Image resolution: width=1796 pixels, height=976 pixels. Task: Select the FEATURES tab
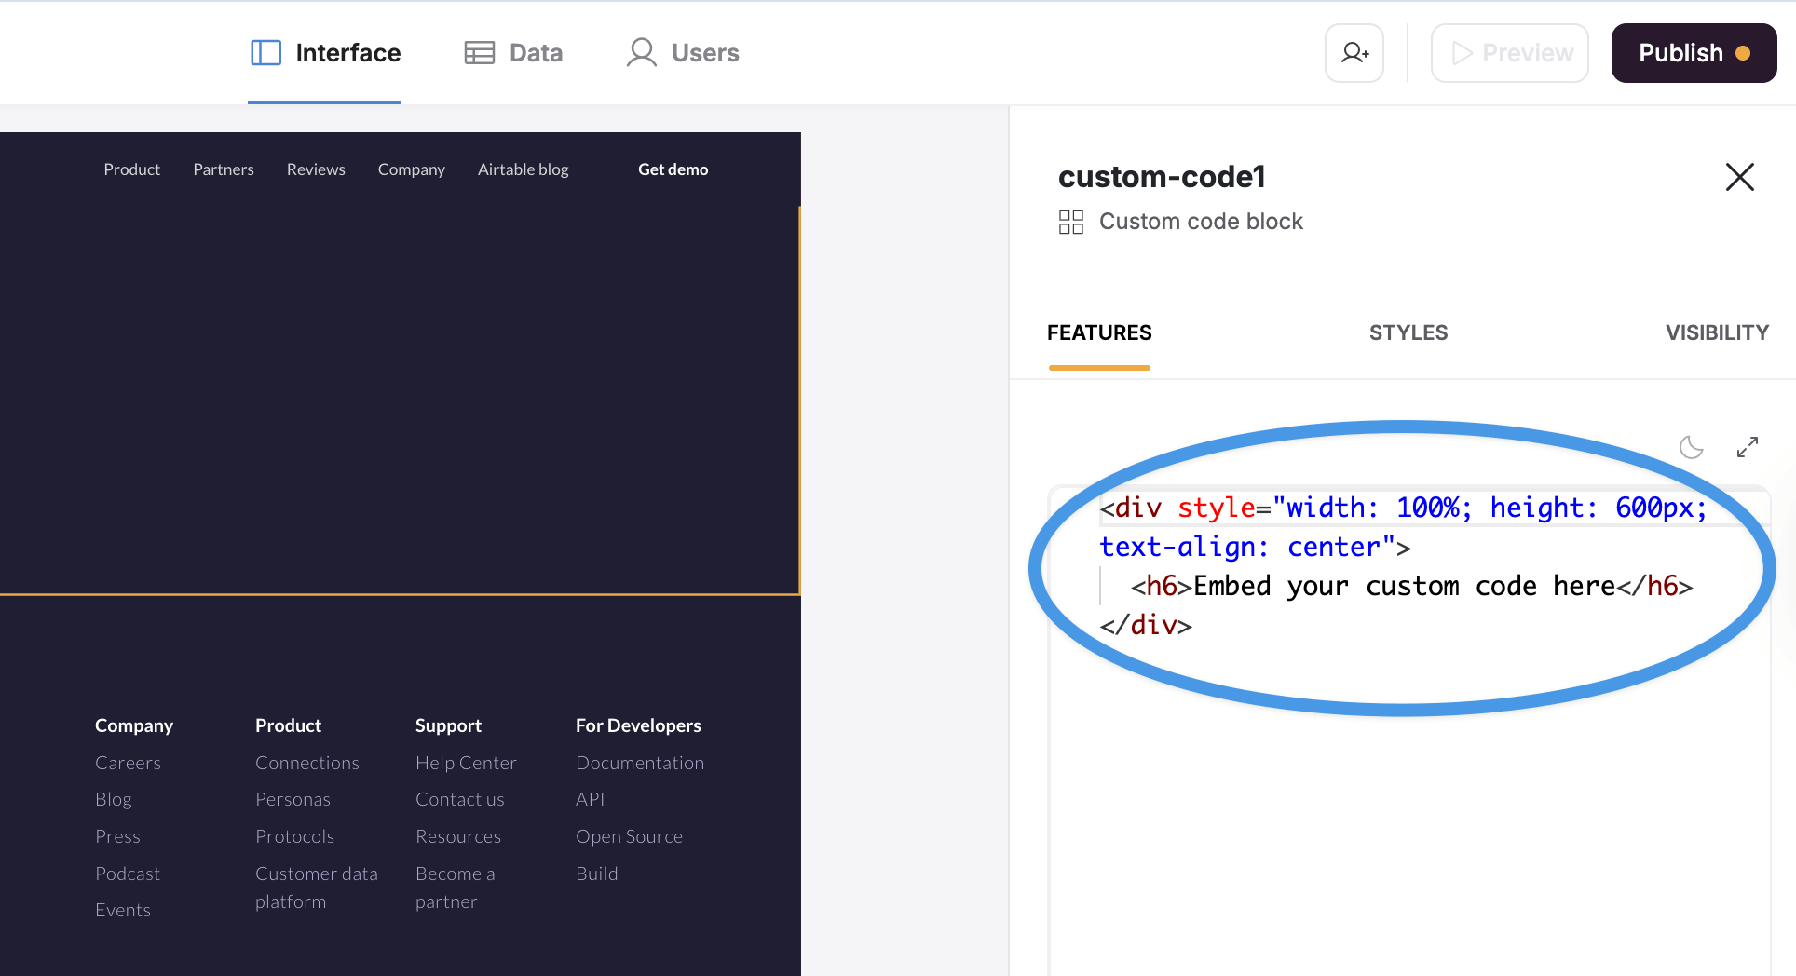pyautogui.click(x=1099, y=332)
